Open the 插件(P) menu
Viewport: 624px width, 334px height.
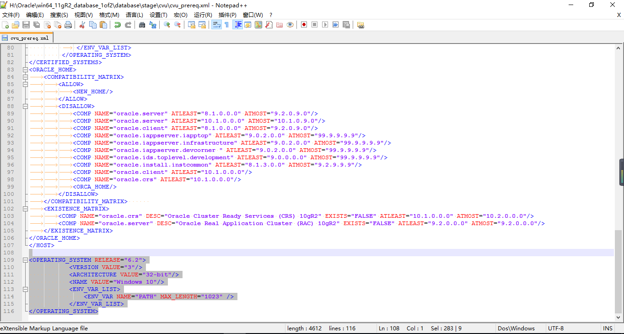[227, 15]
